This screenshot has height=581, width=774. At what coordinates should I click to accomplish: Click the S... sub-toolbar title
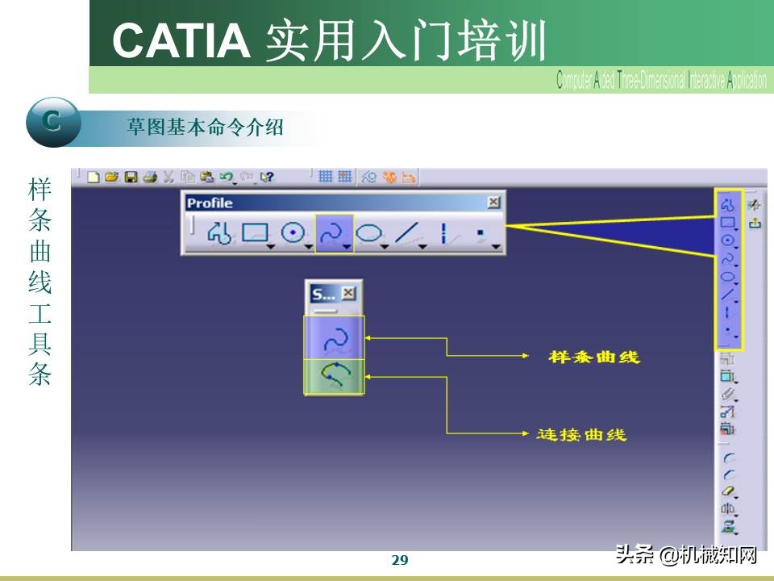[x=323, y=295]
